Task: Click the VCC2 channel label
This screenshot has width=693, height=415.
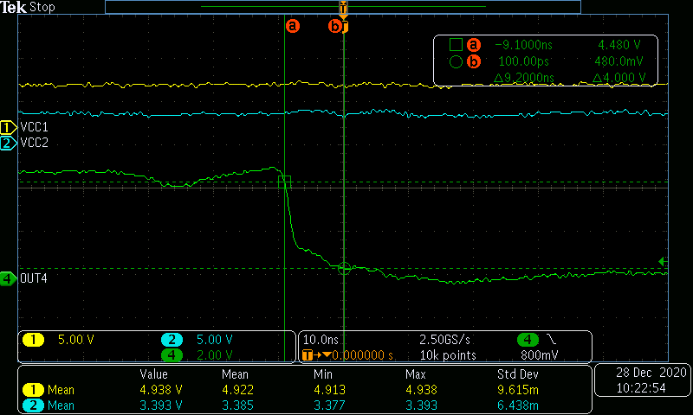Action: coord(34,143)
